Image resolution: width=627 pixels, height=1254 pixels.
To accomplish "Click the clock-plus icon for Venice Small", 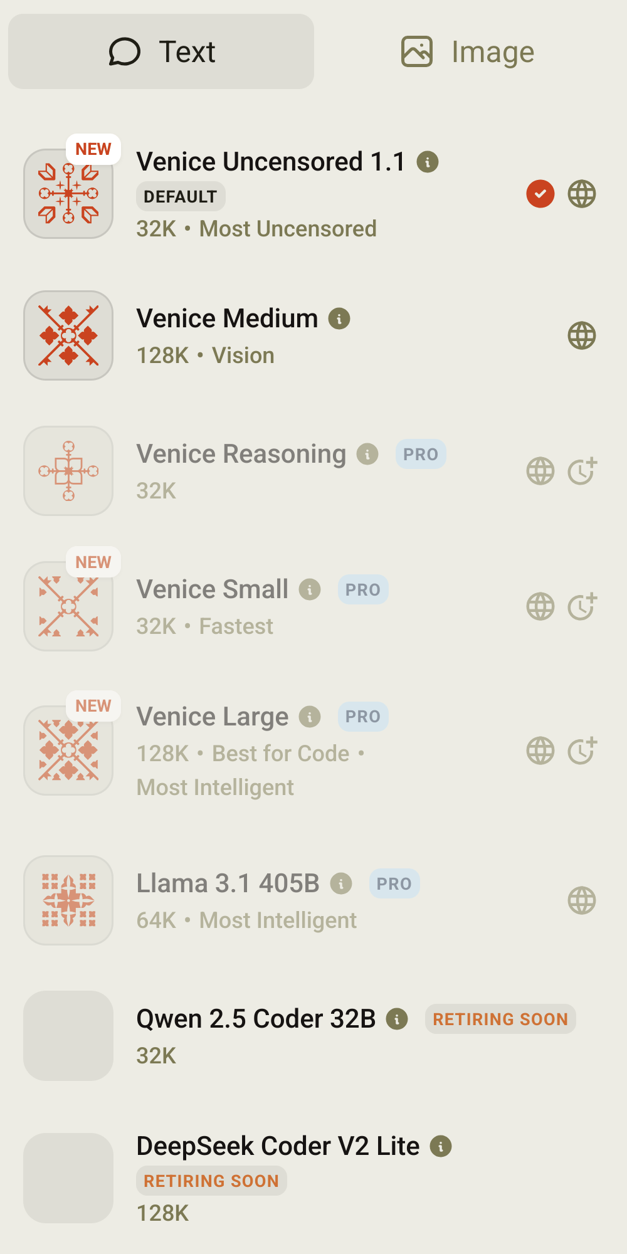I will [582, 606].
